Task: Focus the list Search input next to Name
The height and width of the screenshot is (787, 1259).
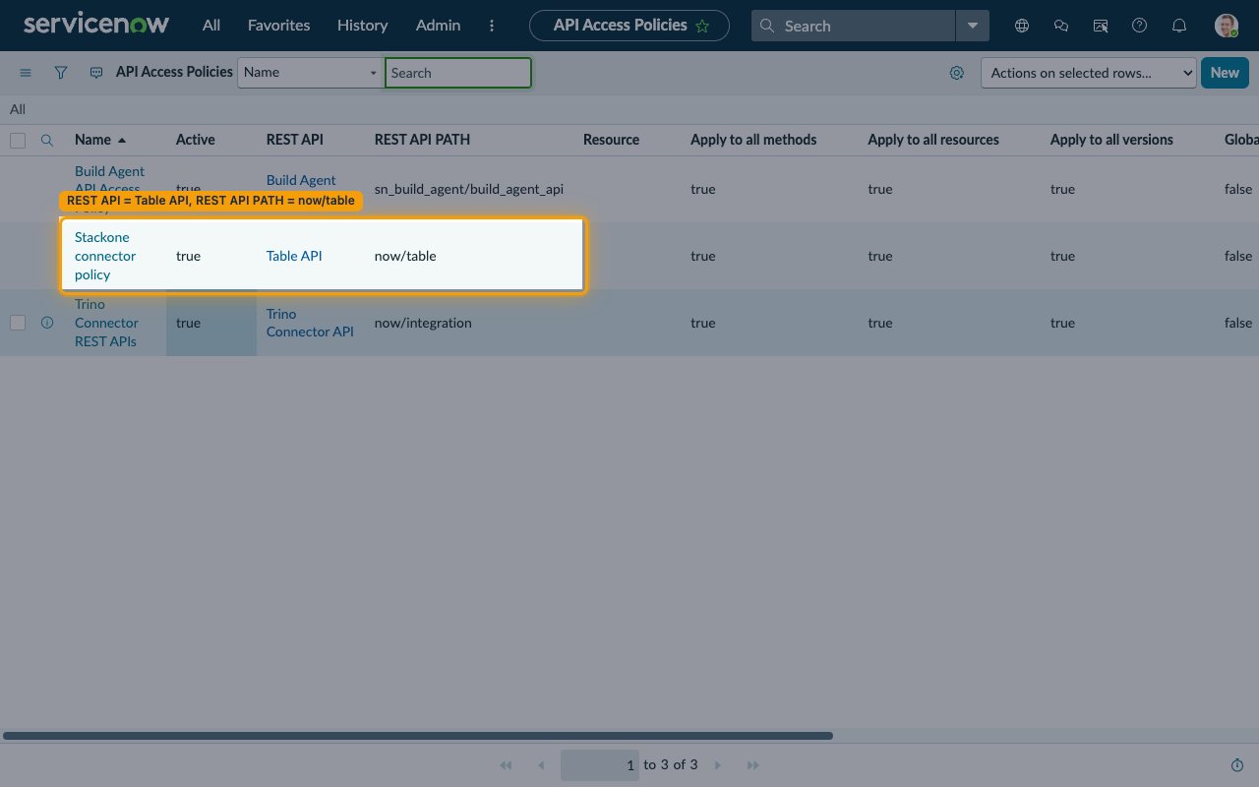Action: click(458, 73)
